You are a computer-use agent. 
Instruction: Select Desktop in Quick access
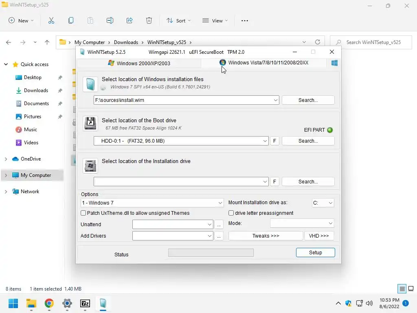tap(33, 77)
